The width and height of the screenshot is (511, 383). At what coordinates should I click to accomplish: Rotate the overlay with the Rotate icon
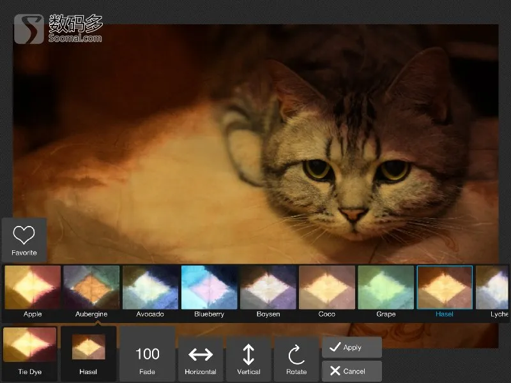(296, 359)
